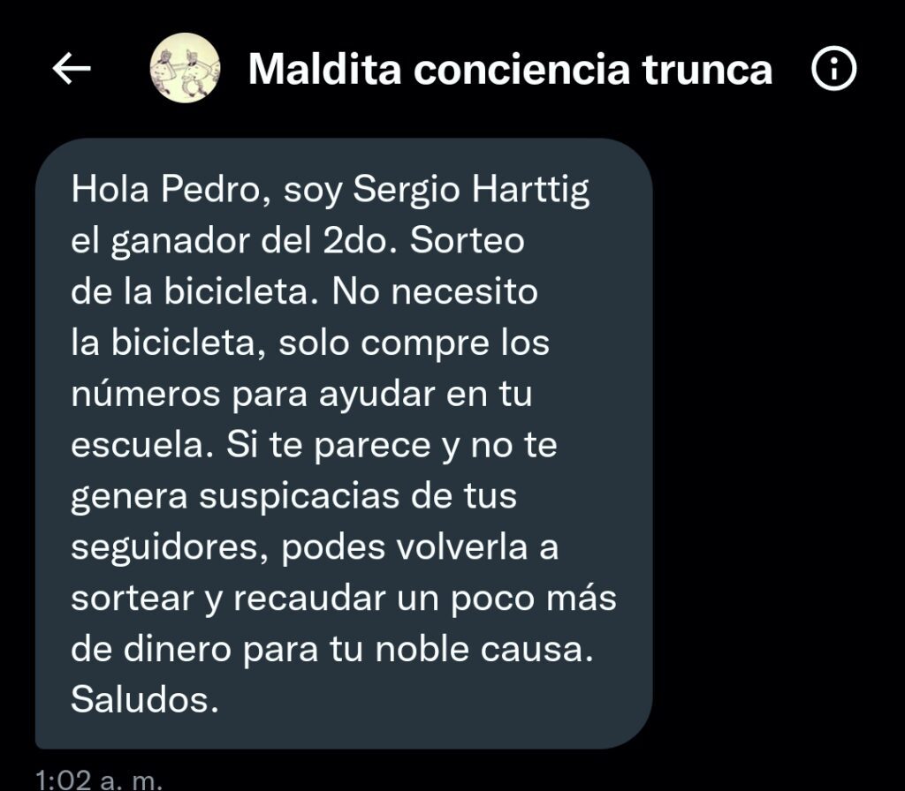Open conversation info via the circled i icon
Viewport: 905px width, 791px height.
[x=833, y=68]
